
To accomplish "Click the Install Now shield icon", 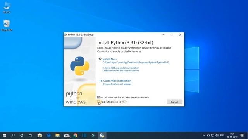I will coord(100,59).
